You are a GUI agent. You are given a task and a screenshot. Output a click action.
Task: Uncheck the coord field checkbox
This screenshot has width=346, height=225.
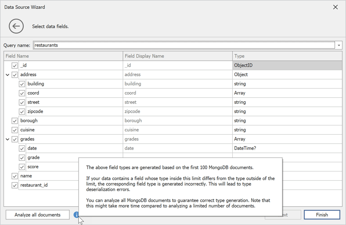[22, 93]
